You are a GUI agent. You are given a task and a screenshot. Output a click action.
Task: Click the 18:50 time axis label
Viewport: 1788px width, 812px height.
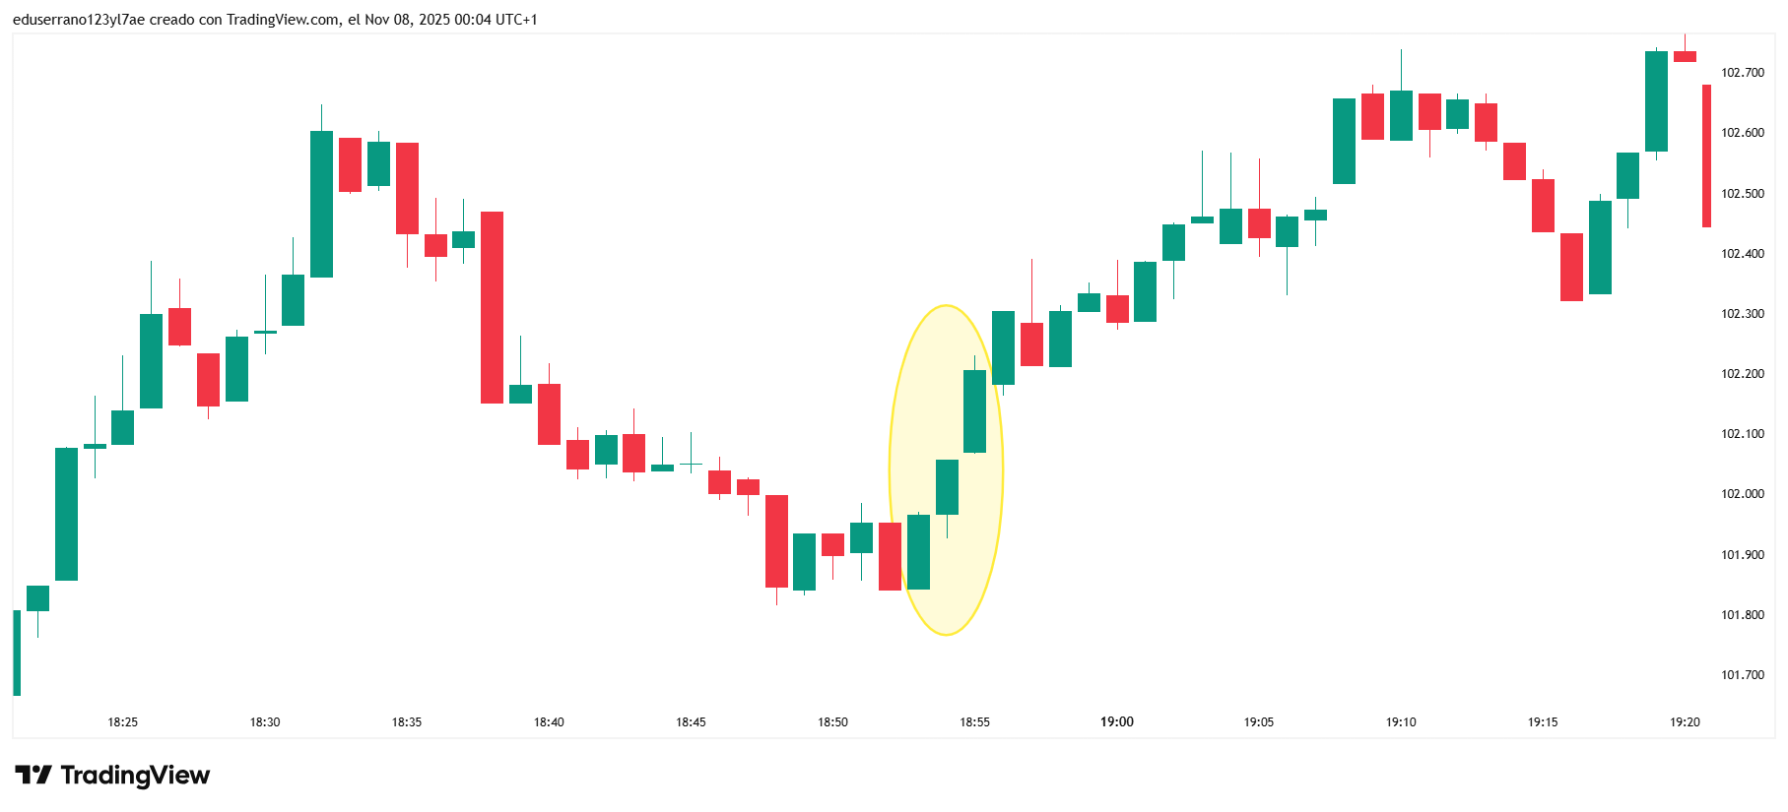tap(832, 722)
